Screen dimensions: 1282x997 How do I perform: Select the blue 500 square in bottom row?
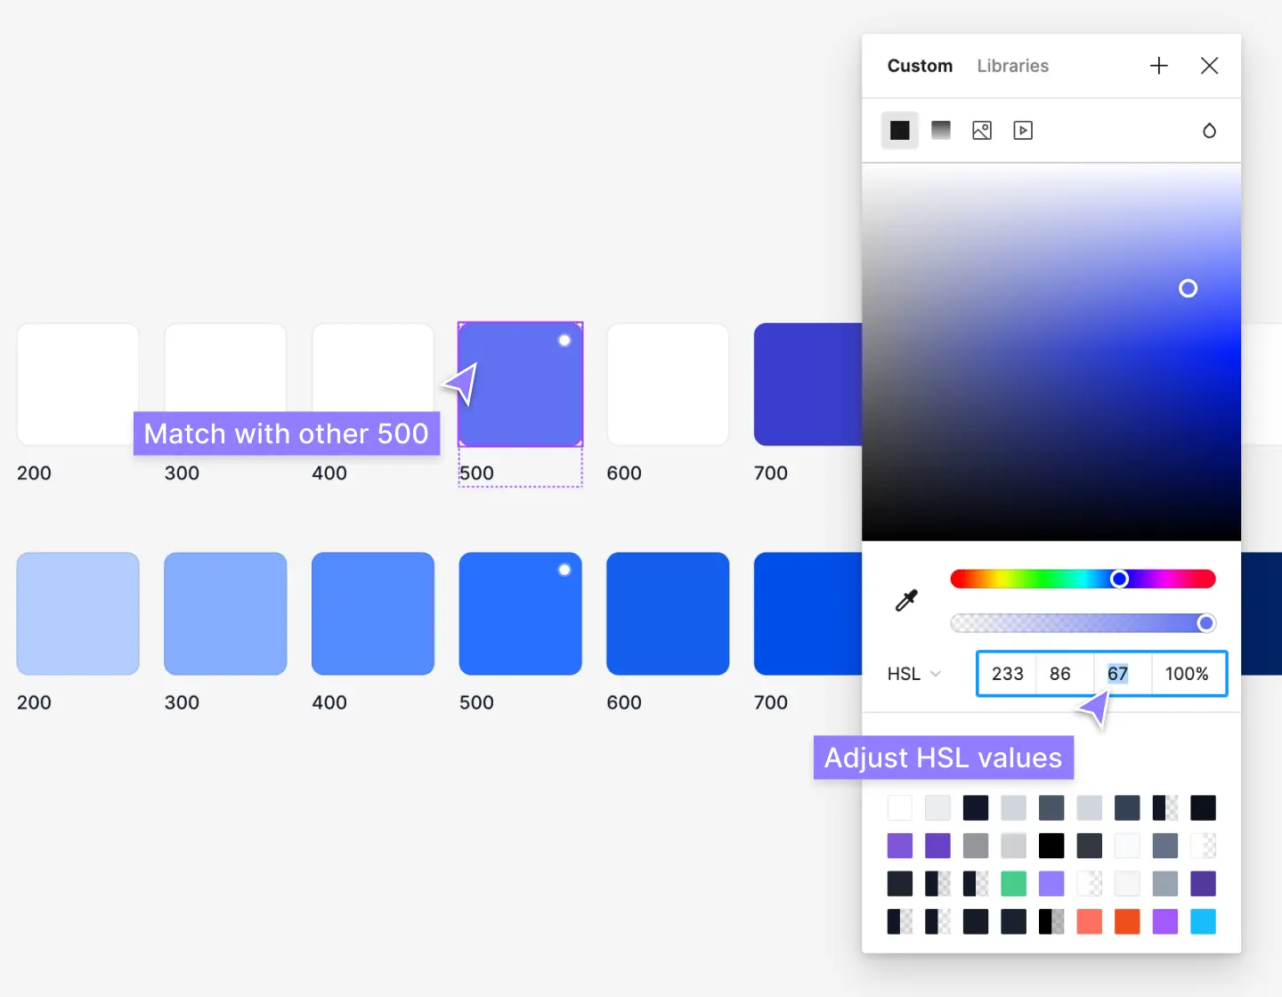520,613
